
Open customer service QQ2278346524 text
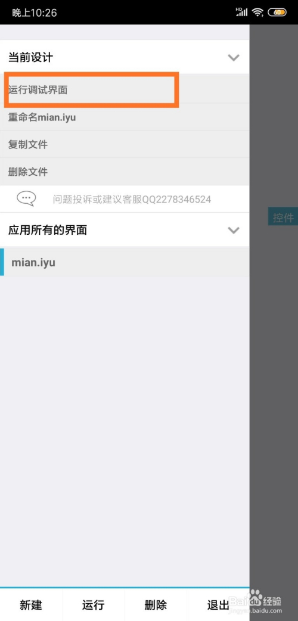(x=132, y=199)
